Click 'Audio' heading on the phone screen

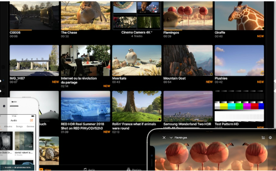pyautogui.click(x=14, y=120)
